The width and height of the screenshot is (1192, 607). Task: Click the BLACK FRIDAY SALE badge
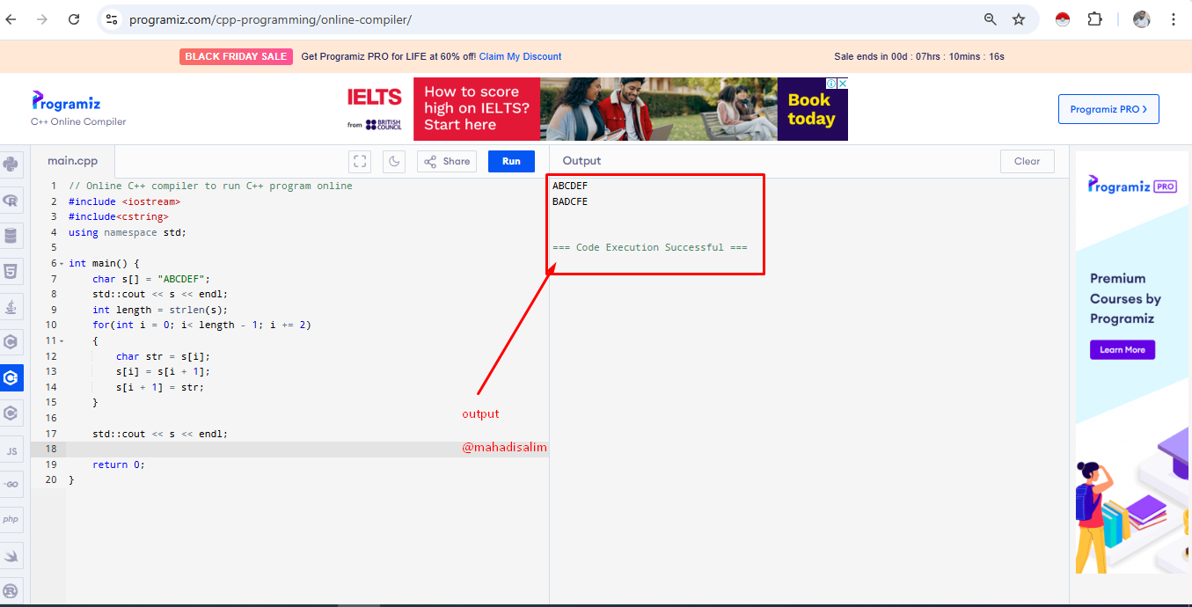[x=236, y=56]
